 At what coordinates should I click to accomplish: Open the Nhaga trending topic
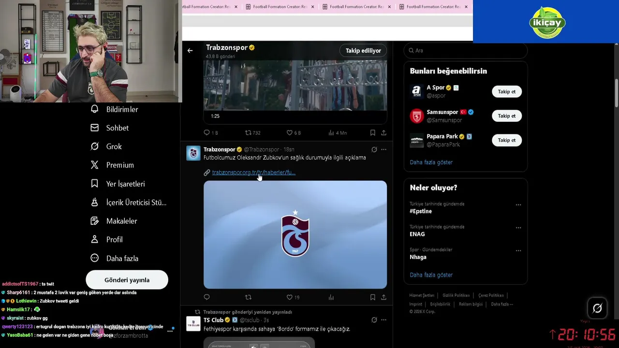click(418, 257)
